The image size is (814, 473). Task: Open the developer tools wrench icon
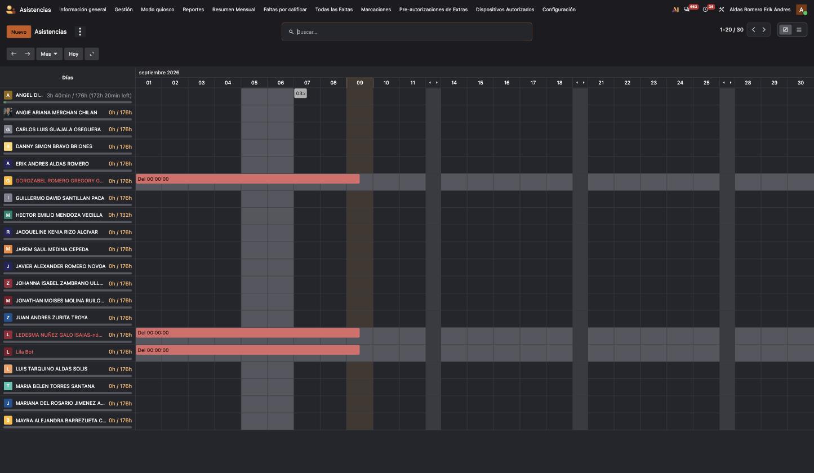coord(722,10)
